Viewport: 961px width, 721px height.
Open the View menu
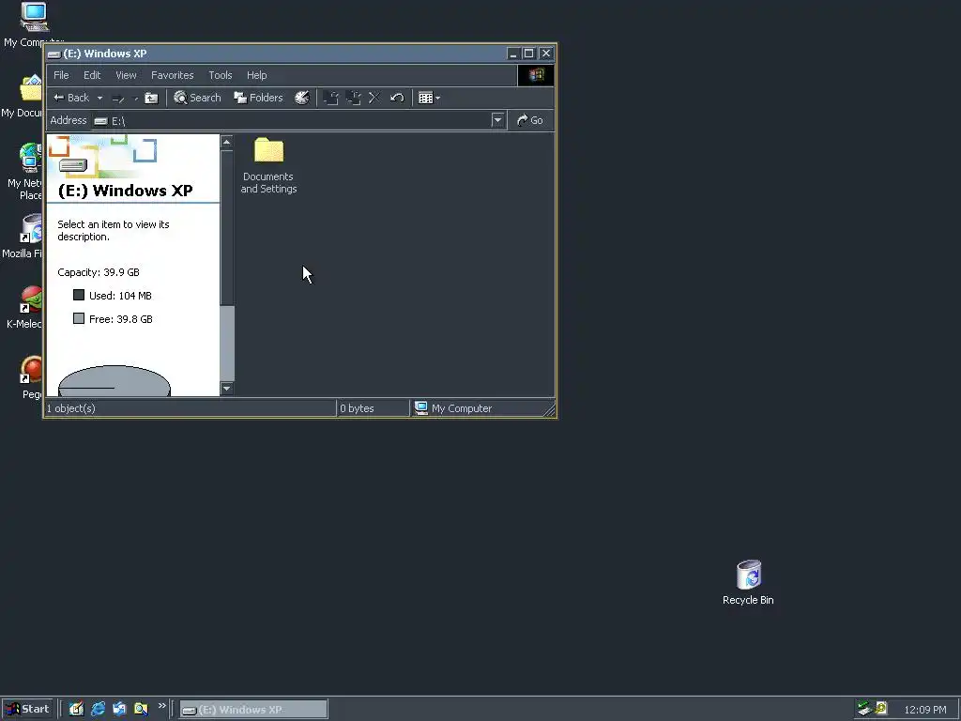[x=127, y=75]
